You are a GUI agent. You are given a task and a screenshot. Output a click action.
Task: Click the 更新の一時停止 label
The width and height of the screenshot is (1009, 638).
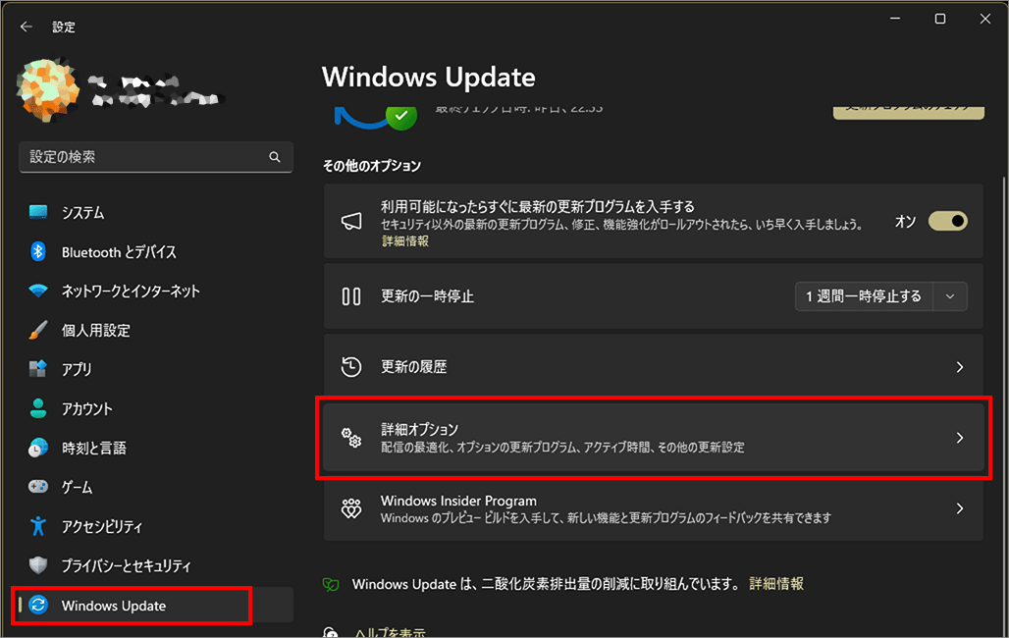427,296
